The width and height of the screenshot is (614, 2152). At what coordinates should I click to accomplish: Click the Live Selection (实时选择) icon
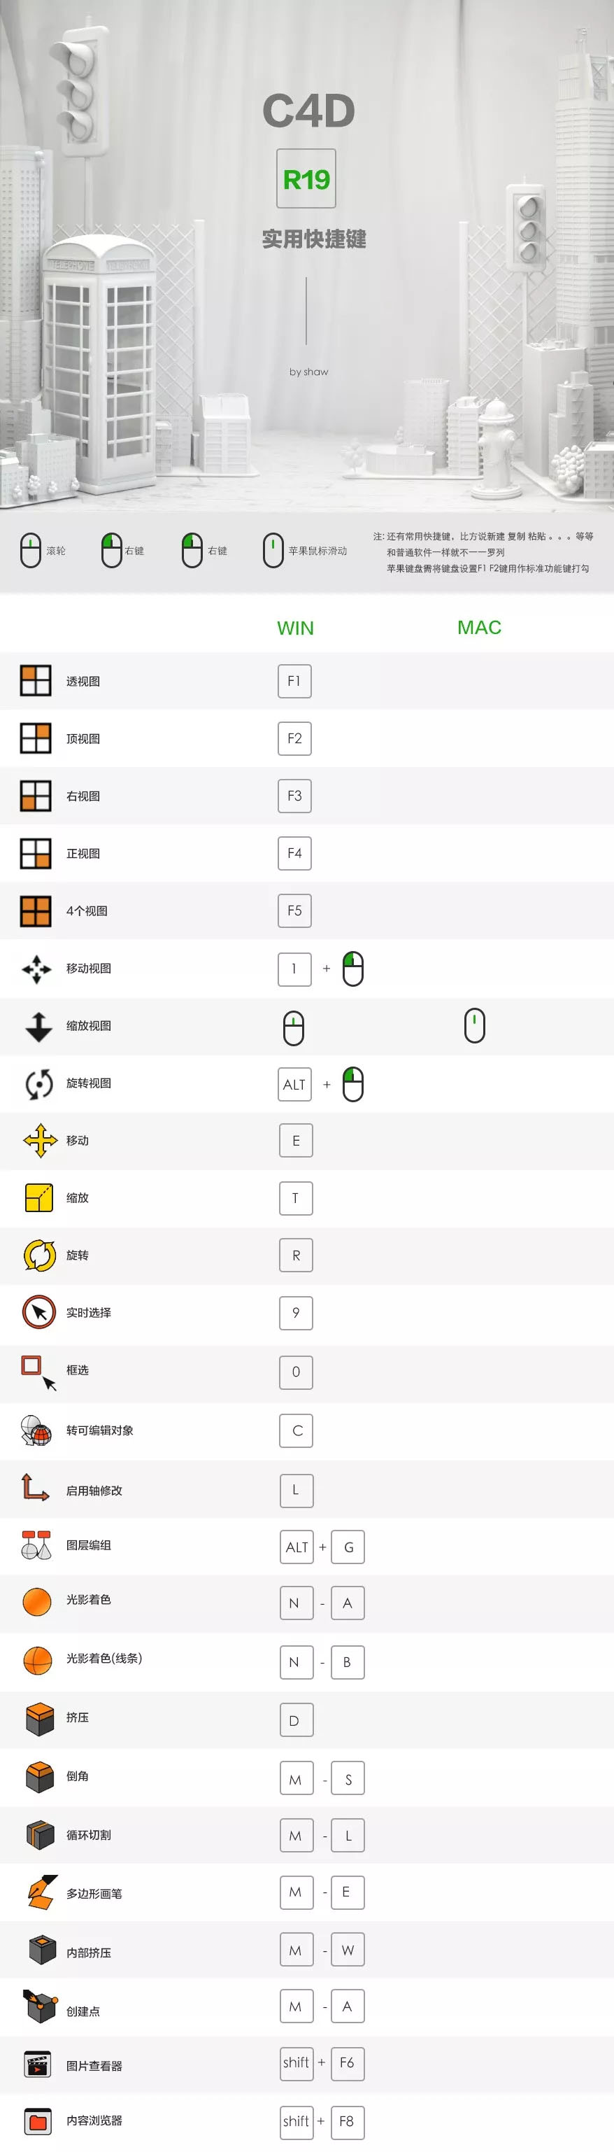coord(39,1312)
